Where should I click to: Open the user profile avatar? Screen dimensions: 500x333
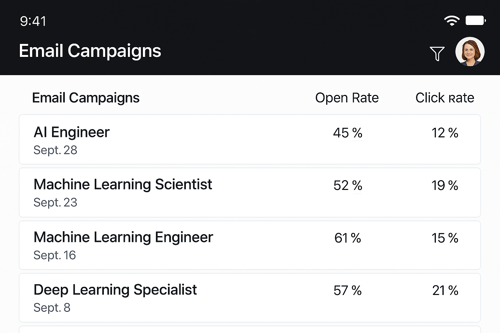pyautogui.click(x=470, y=51)
